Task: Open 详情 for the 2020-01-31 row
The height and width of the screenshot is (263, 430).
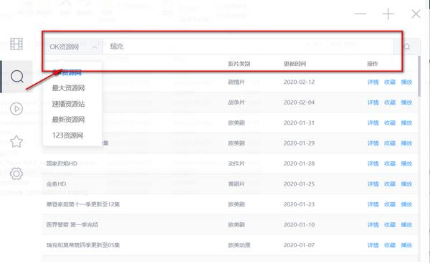Action: 373,123
